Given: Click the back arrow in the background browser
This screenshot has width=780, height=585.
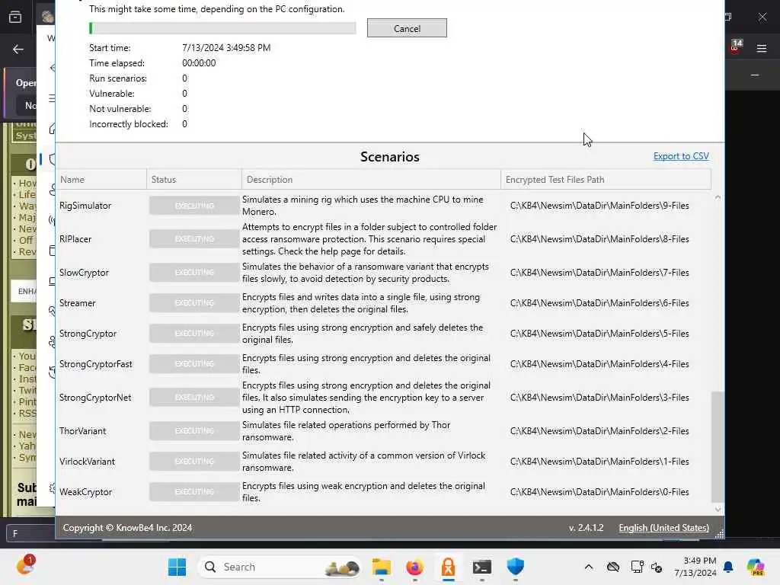Looking at the screenshot, I should point(18,49).
